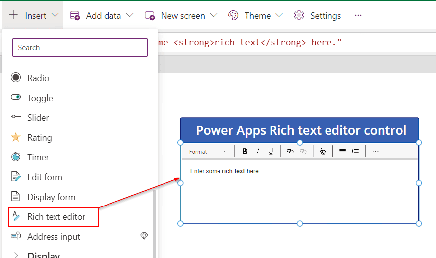
Task: Toggle Italic in the rich text toolbar
Action: 258,151
